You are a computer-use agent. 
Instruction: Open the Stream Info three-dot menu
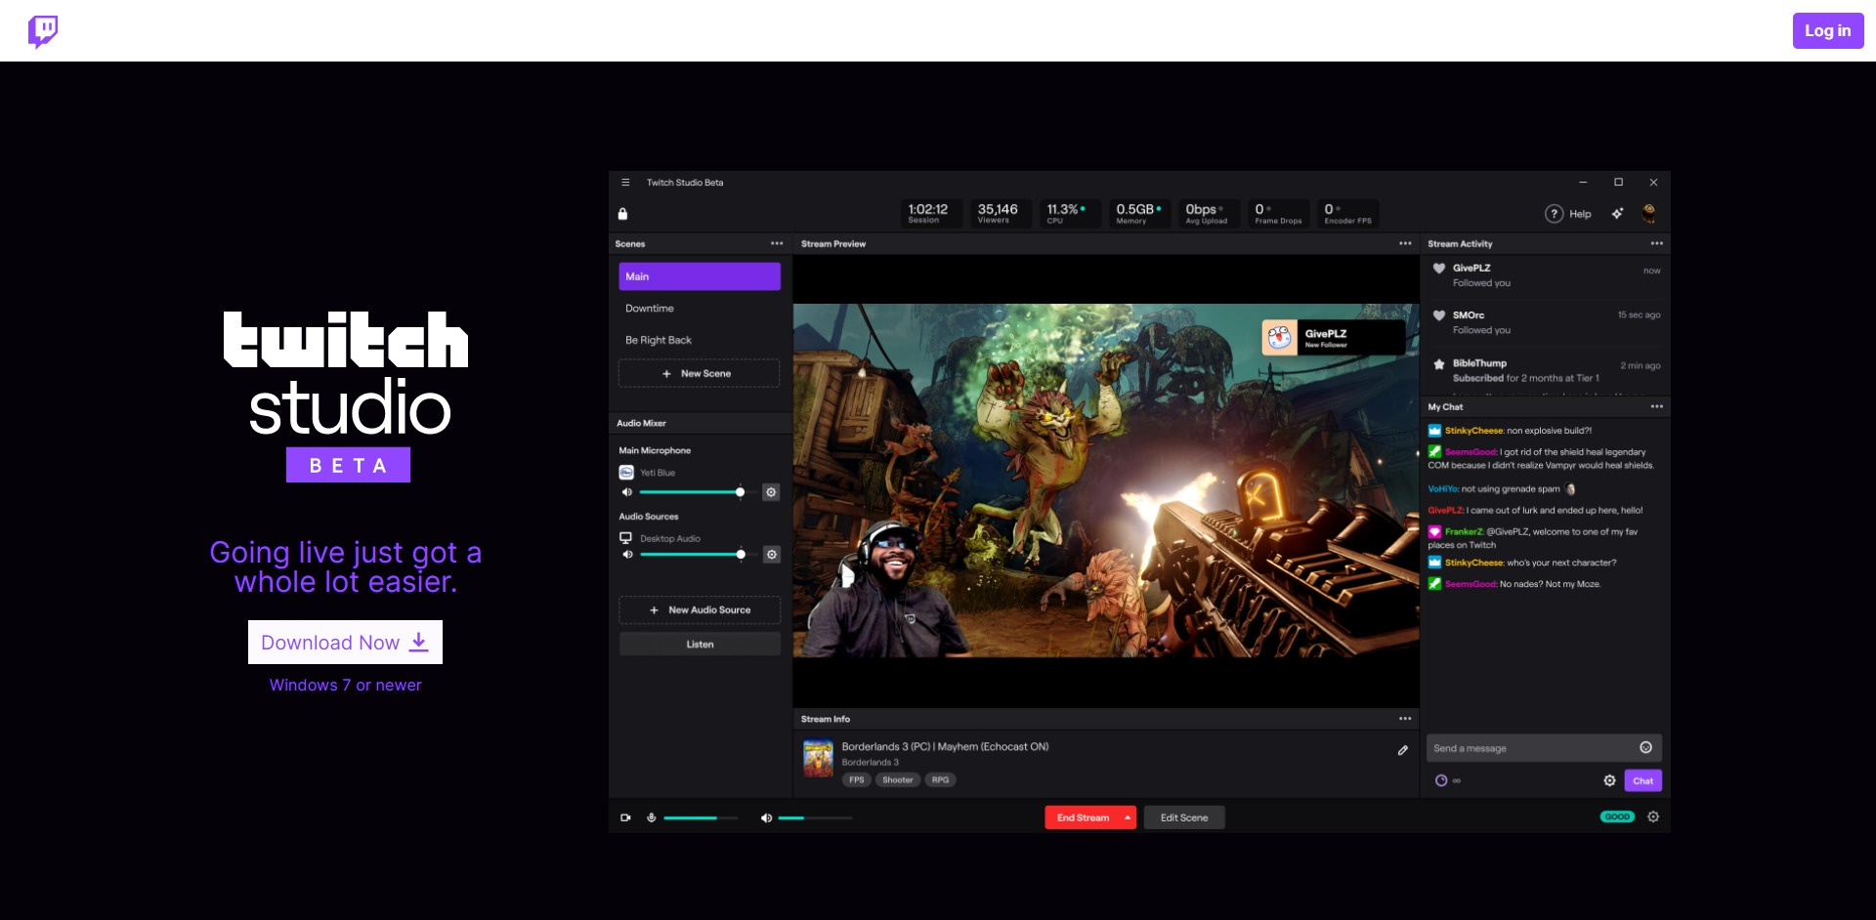tap(1405, 718)
